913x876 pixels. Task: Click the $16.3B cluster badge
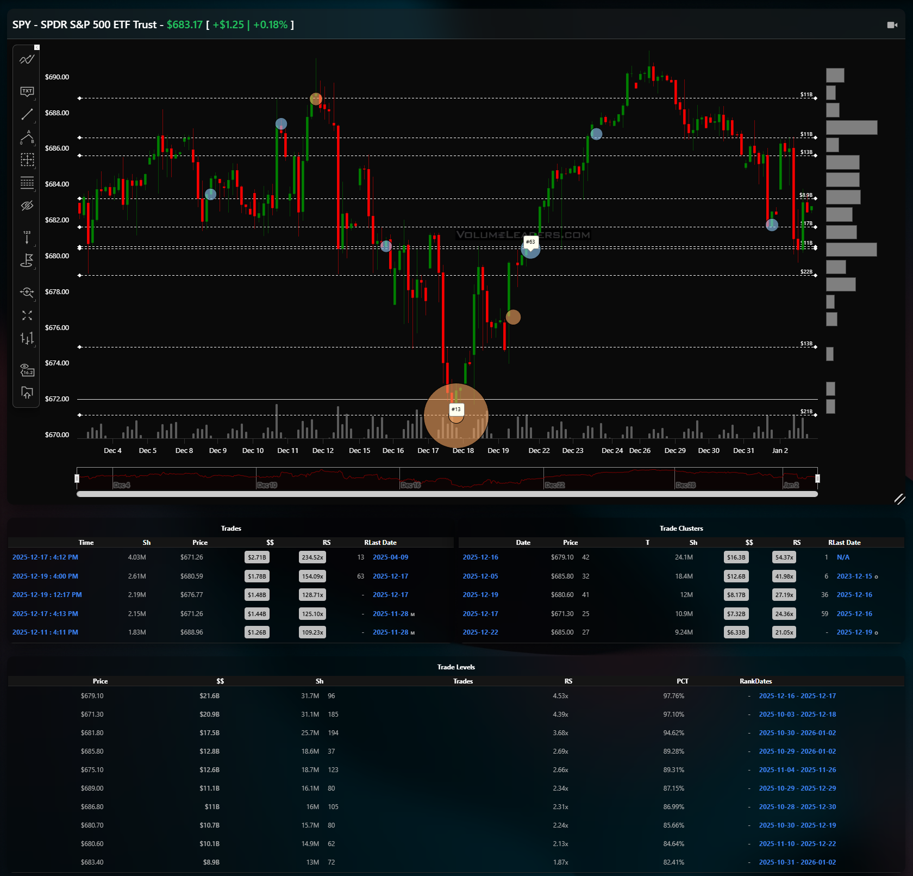click(x=736, y=557)
